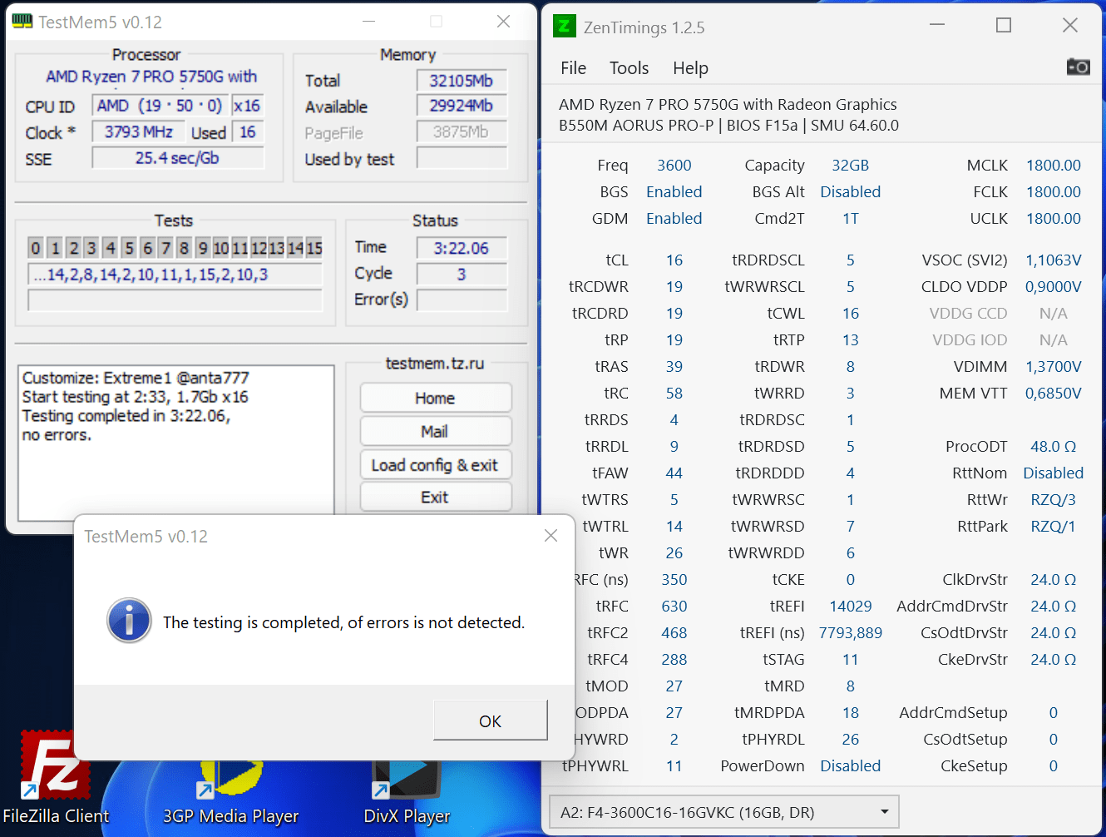Click the tRFC value 630
Screen dimensions: 1106x837
[x=674, y=607]
